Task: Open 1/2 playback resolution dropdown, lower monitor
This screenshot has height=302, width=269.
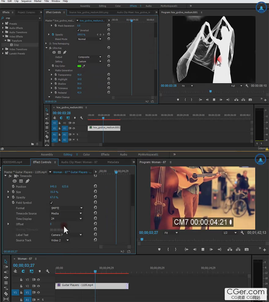Action: tap(230, 233)
